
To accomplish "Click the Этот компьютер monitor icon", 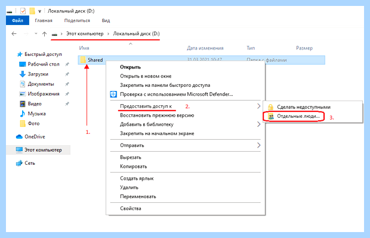I will [19, 150].
